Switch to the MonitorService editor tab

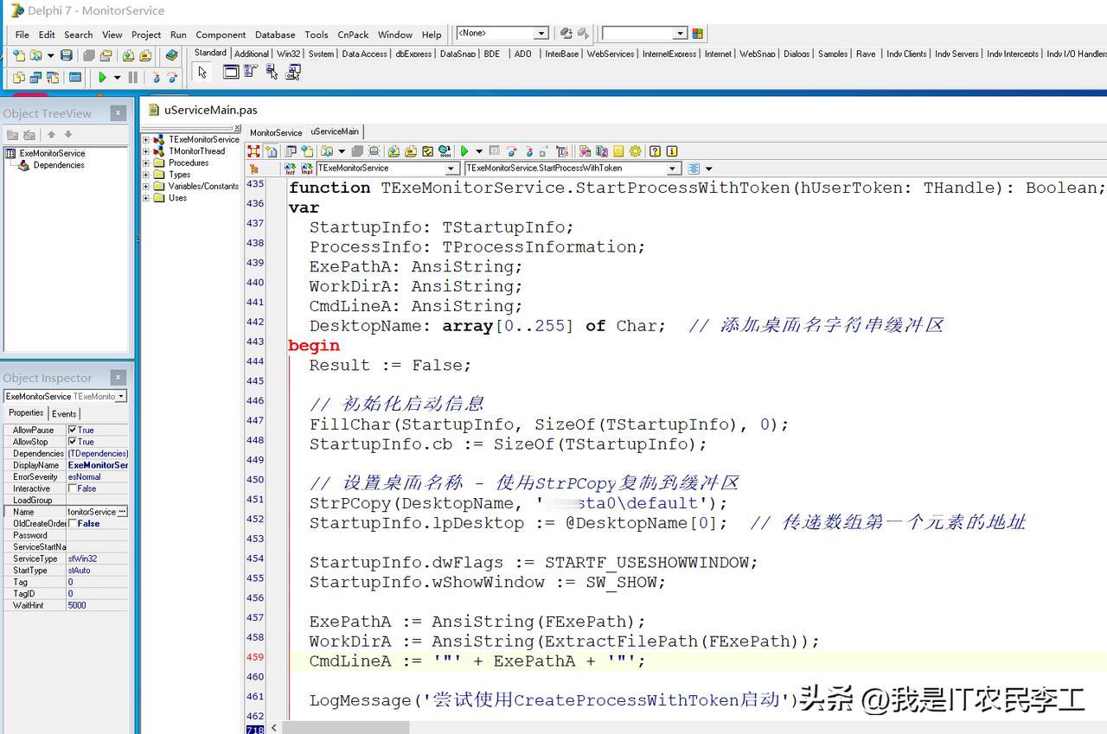pos(276,132)
